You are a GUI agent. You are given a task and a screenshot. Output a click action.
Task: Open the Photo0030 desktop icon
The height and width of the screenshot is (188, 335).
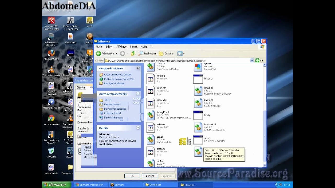click(70, 38)
